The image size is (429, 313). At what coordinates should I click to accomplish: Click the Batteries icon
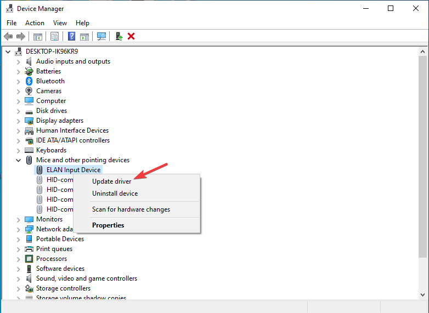(x=29, y=71)
